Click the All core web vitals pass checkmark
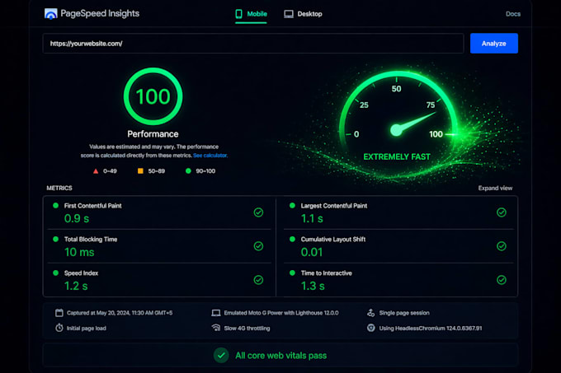The width and height of the screenshot is (561, 373). (221, 355)
